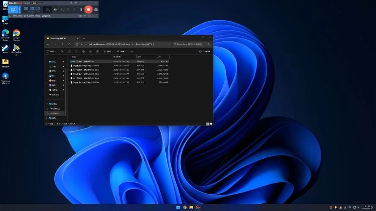This screenshot has width=376, height=211.
Task: Click PhotoShop 插件 8.0 breadcrumb in address bar
Action: point(145,44)
